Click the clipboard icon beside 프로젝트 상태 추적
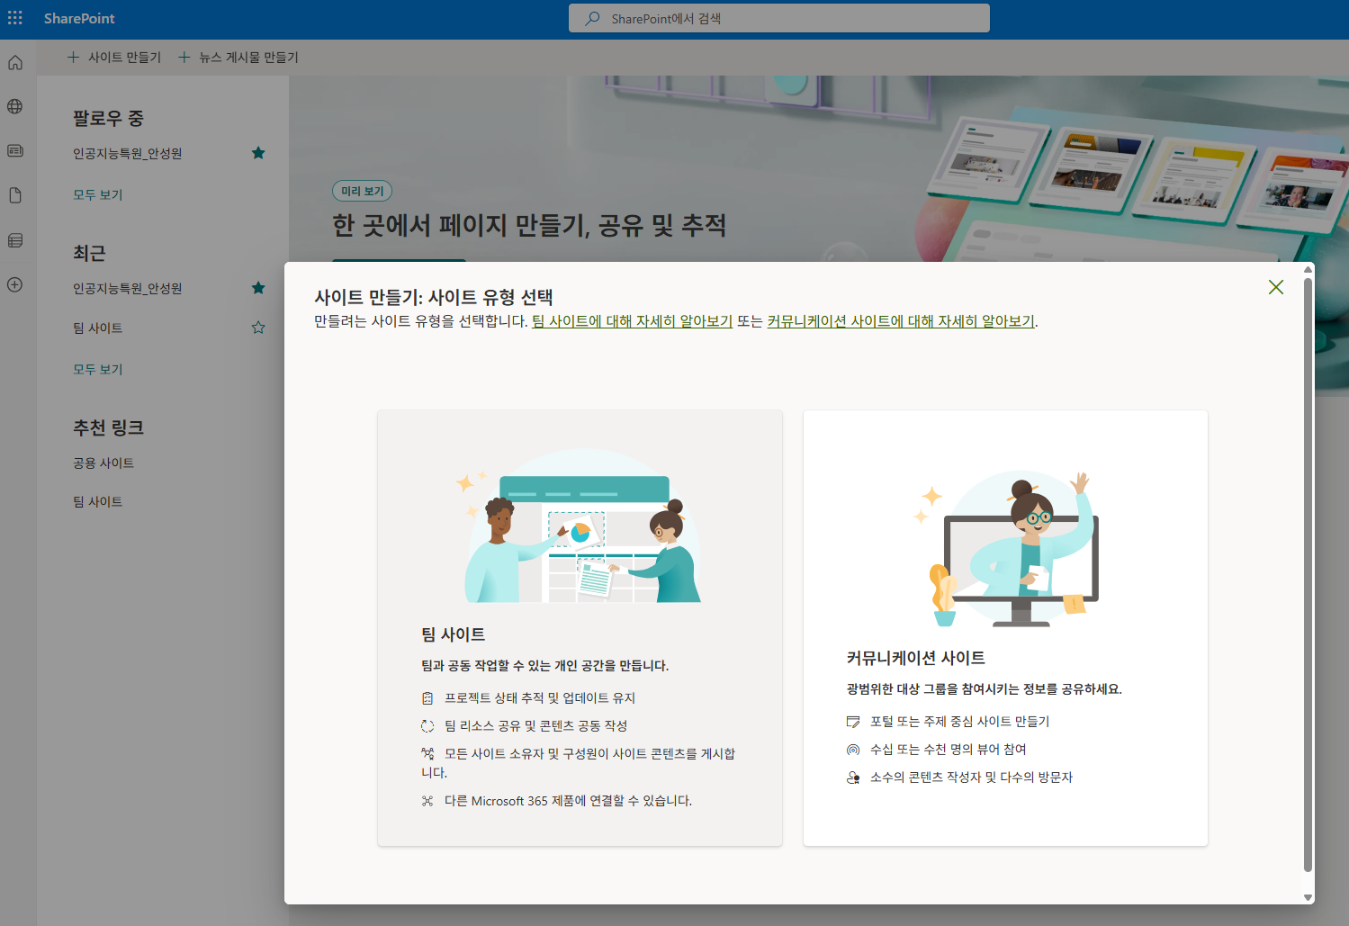This screenshot has width=1349, height=926. point(427,698)
